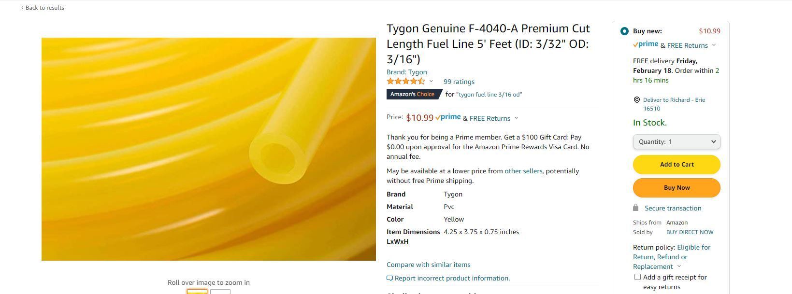This screenshot has height=294, width=792.
Task: Click the yellow fuel line product image
Action: point(209,149)
